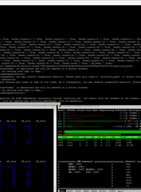Viewport: 141px width, 192px height.
Task: Select process row with PID 4848
Action: point(99,140)
